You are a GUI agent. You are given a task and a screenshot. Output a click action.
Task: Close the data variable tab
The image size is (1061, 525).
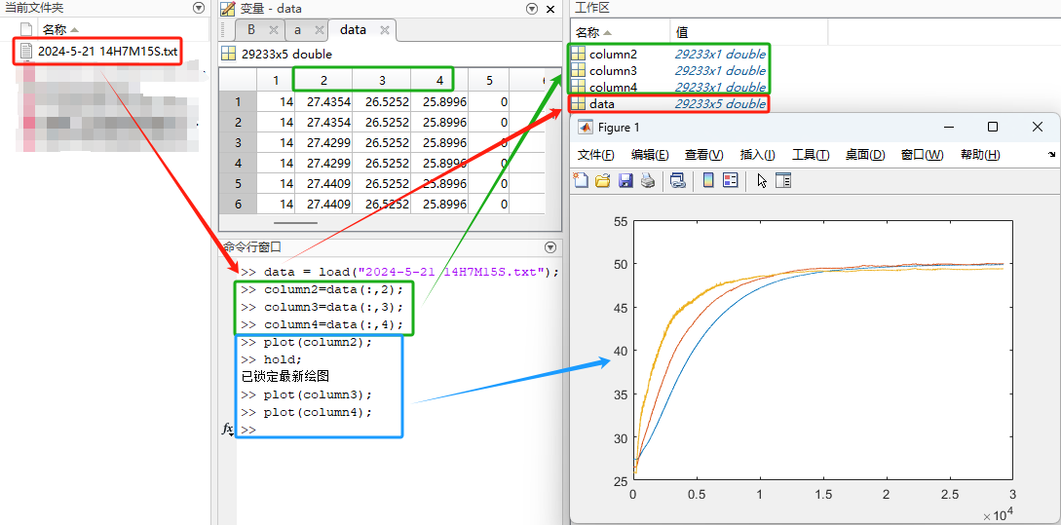tap(384, 30)
